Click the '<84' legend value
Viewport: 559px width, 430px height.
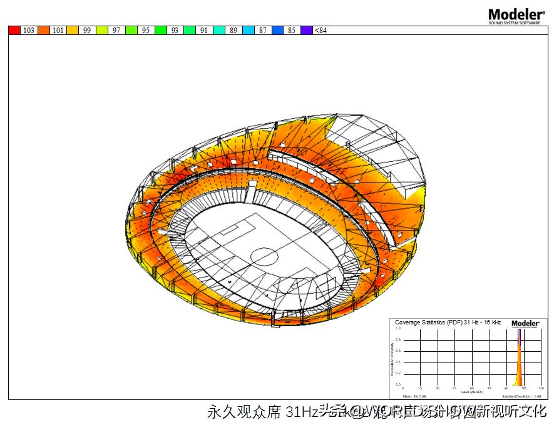(x=321, y=31)
